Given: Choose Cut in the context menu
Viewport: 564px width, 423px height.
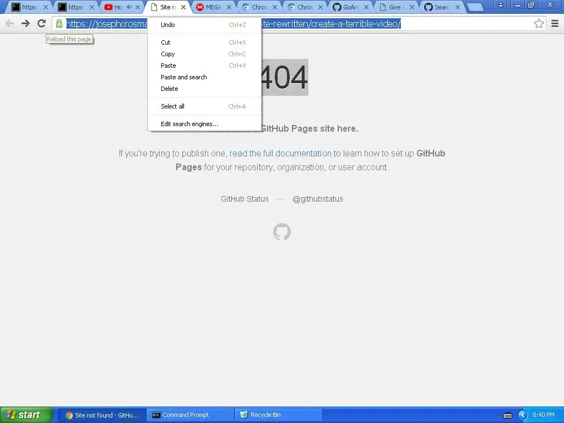Looking at the screenshot, I should click(204, 42).
